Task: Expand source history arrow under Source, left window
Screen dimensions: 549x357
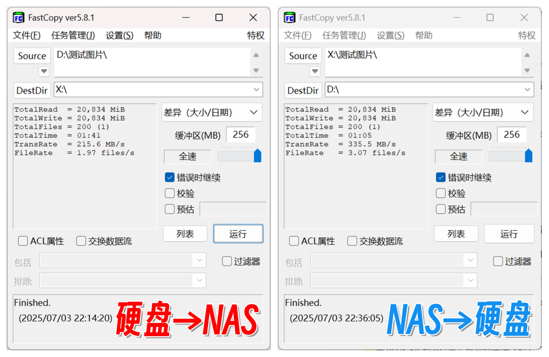Action: (44, 71)
